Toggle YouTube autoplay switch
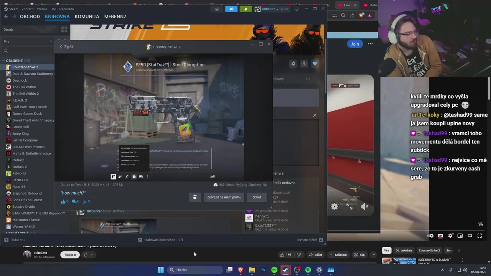The height and width of the screenshot is (276, 491). point(430,236)
